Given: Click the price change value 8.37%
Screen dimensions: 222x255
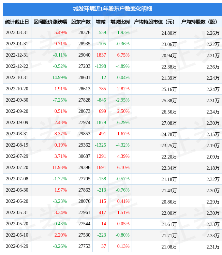Looking at the screenshot, I should 60,134.
